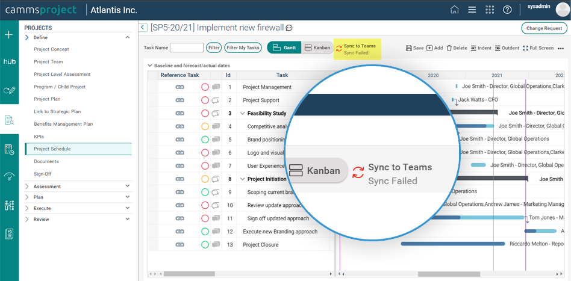571x281 pixels.
Task: Switch to Kanban view
Action: pos(317,48)
